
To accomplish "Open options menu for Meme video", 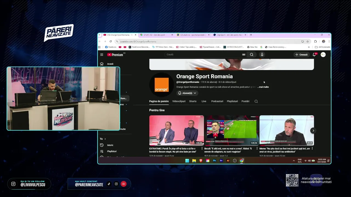I will coord(312,149).
